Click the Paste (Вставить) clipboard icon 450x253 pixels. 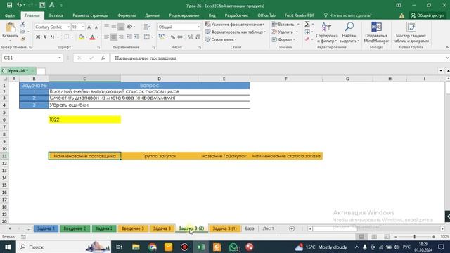click(x=11, y=28)
